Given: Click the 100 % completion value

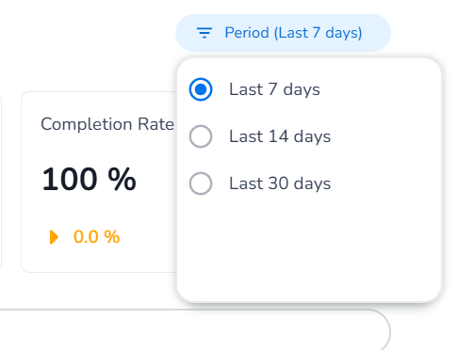Looking at the screenshot, I should tap(89, 179).
